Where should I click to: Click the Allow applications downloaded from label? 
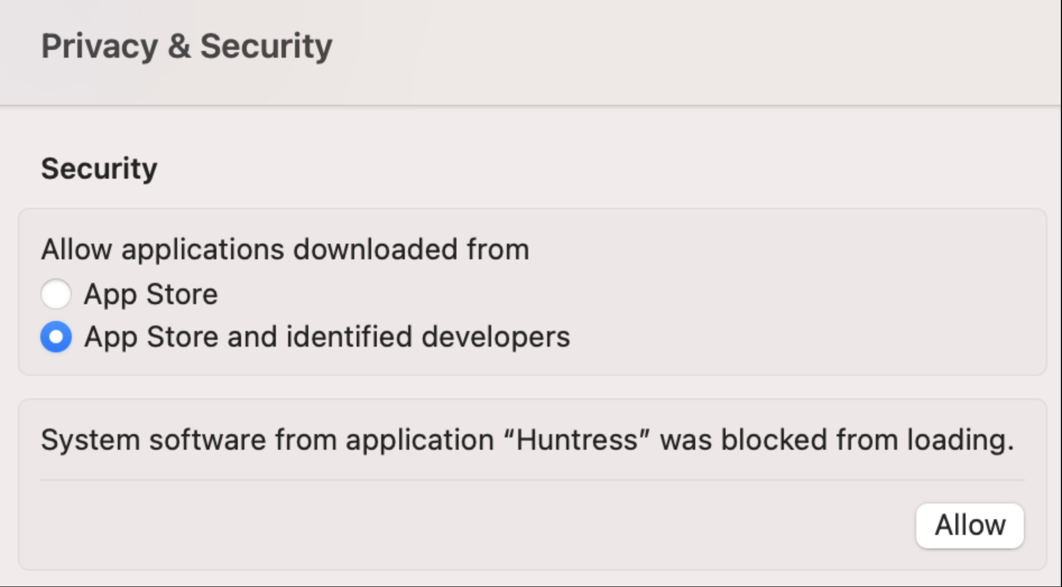[285, 250]
